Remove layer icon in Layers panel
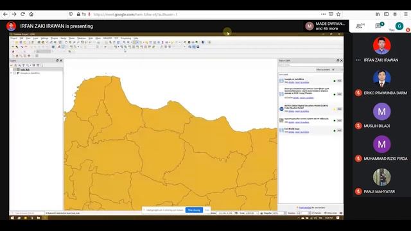The width and height of the screenshot is (411, 231). 41,65
